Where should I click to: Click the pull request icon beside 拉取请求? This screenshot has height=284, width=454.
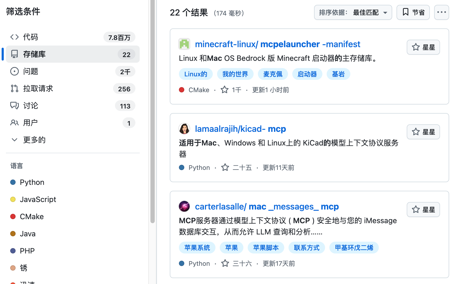pos(15,88)
